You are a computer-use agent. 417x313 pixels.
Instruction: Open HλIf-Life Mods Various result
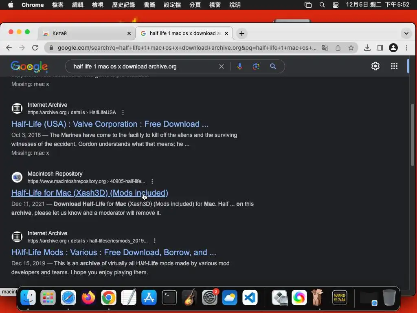114,252
